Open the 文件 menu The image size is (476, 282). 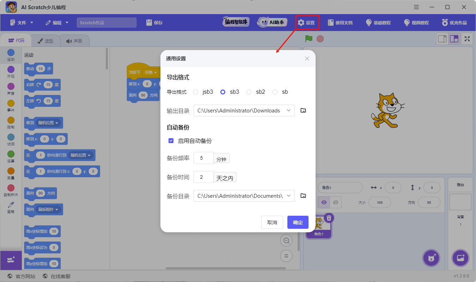pyautogui.click(x=22, y=23)
